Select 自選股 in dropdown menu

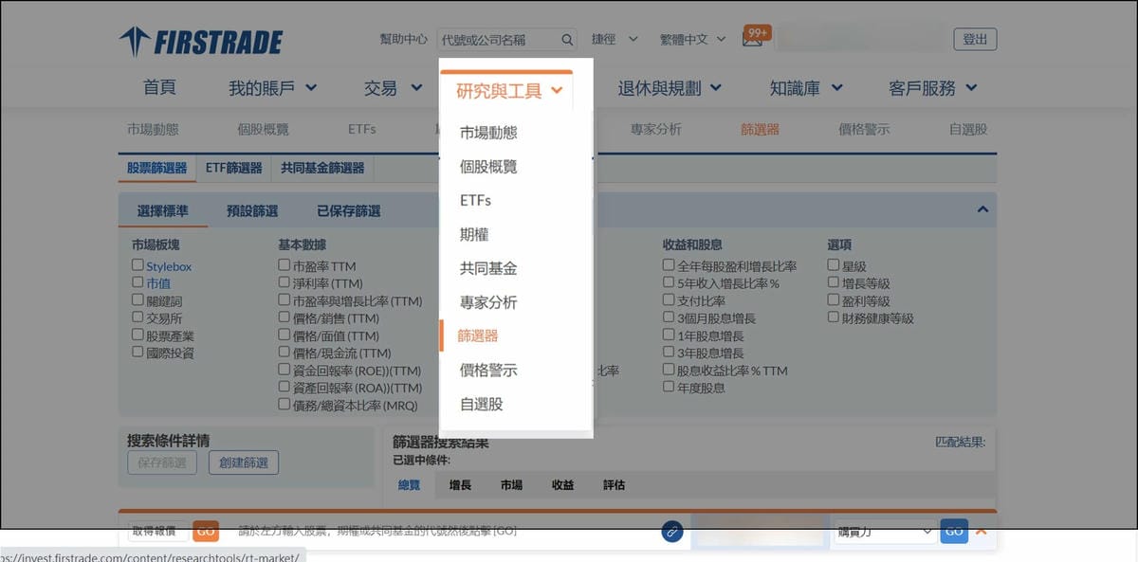pos(481,404)
